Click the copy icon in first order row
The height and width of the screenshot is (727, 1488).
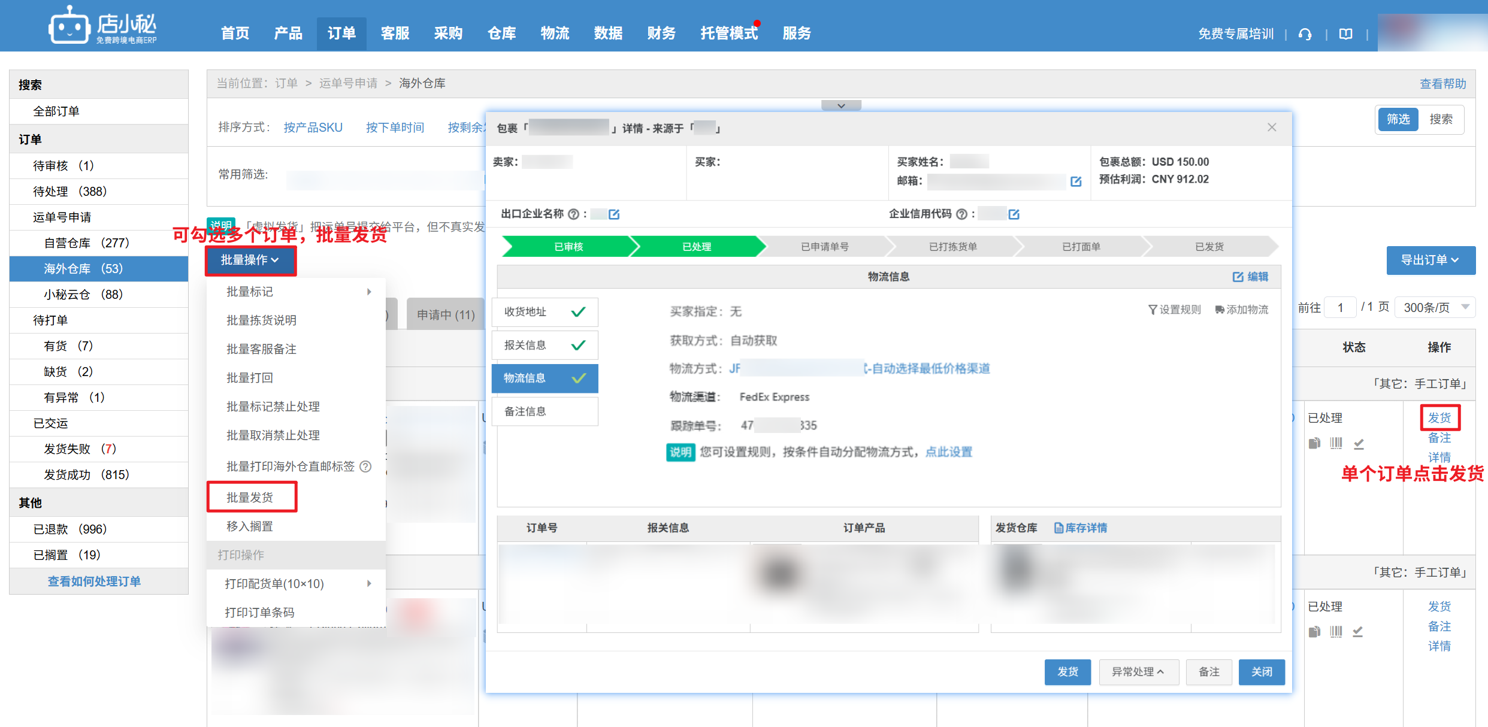click(x=1314, y=443)
